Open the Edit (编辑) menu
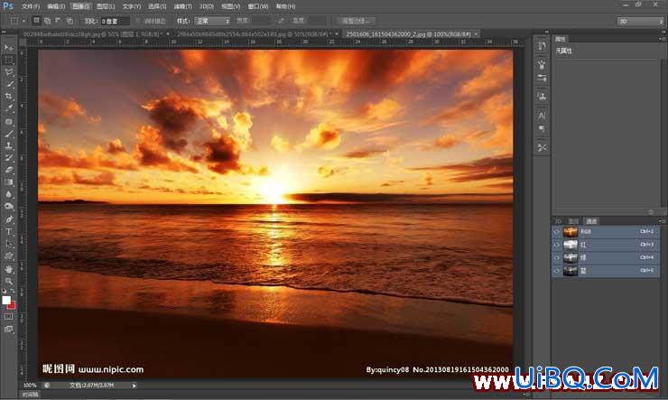The width and height of the screenshot is (668, 400). [56, 6]
